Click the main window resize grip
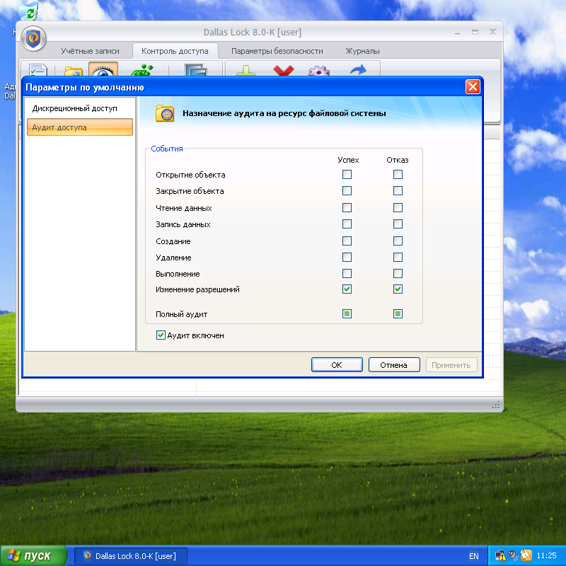 click(x=497, y=405)
